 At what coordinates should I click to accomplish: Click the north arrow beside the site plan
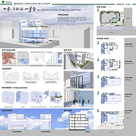pos(98,10)
